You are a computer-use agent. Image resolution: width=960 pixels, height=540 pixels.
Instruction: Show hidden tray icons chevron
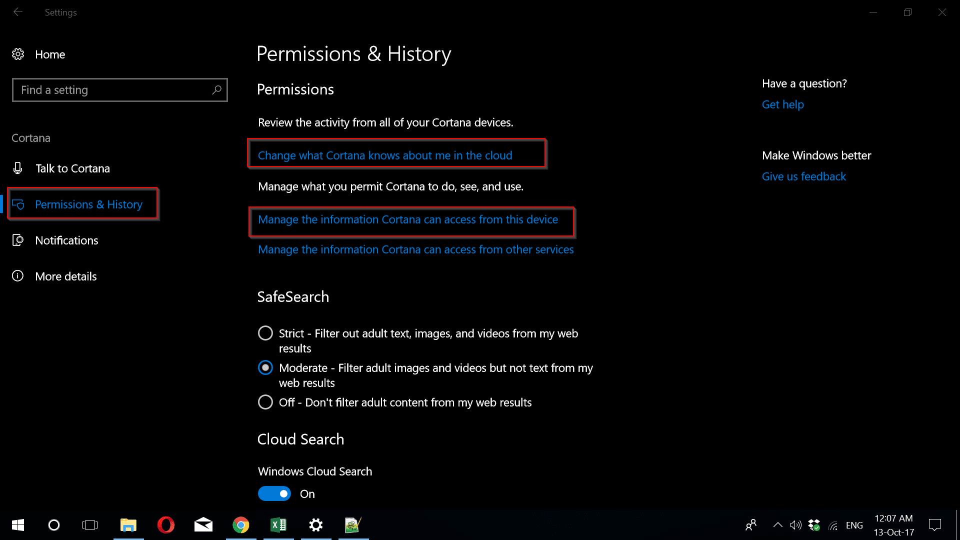[x=777, y=525]
